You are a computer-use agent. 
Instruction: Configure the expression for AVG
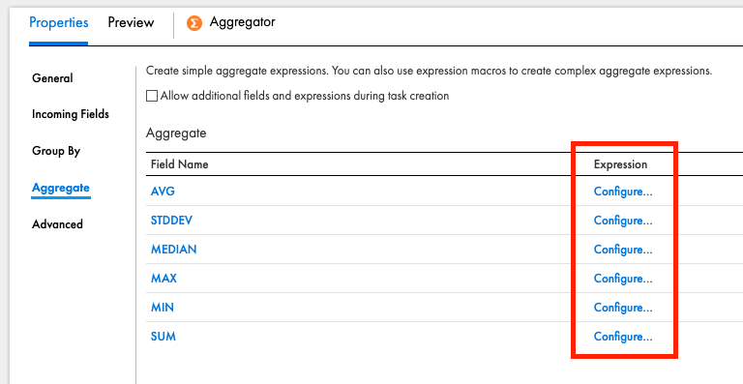[x=623, y=192]
